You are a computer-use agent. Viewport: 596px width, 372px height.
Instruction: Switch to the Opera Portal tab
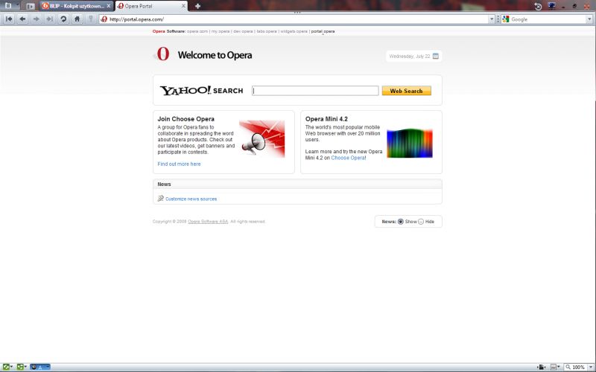click(x=151, y=6)
